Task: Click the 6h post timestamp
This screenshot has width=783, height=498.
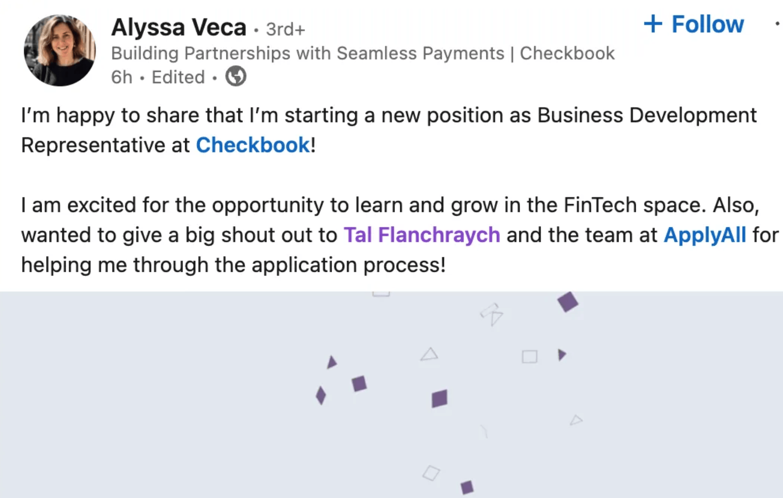Action: (121, 77)
